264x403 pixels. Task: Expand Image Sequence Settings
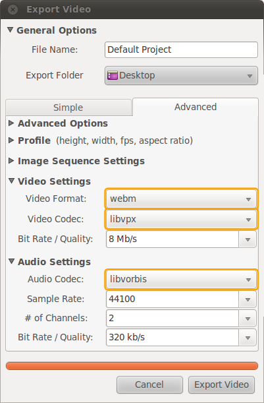pos(11,161)
